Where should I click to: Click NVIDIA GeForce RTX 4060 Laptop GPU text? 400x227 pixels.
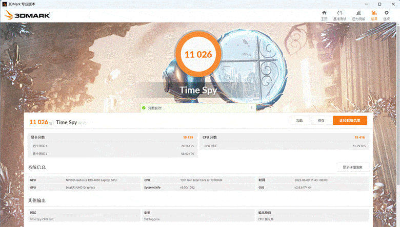(91, 180)
